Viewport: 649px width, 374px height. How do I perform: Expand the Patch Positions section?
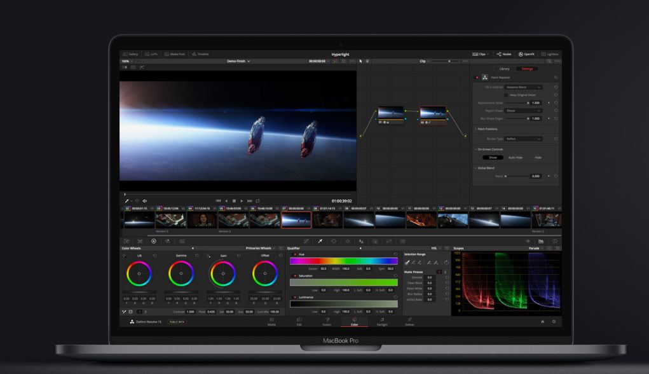(488, 128)
